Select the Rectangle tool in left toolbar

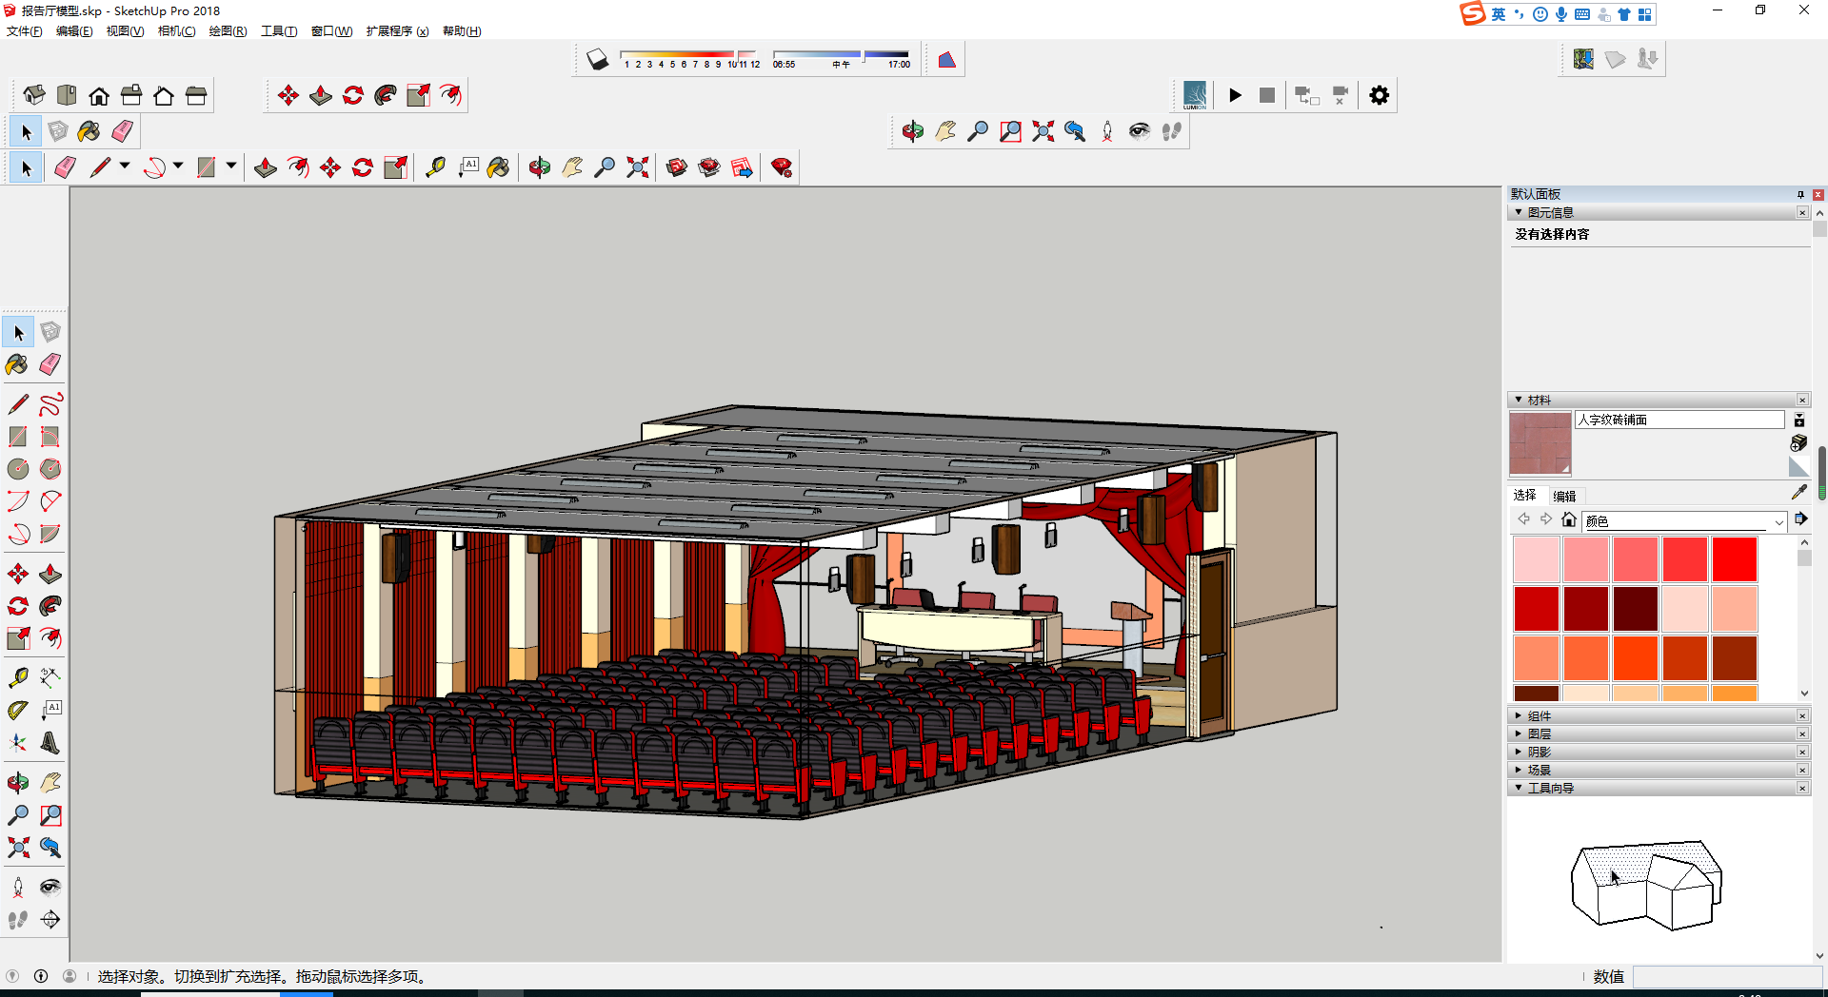(17, 437)
